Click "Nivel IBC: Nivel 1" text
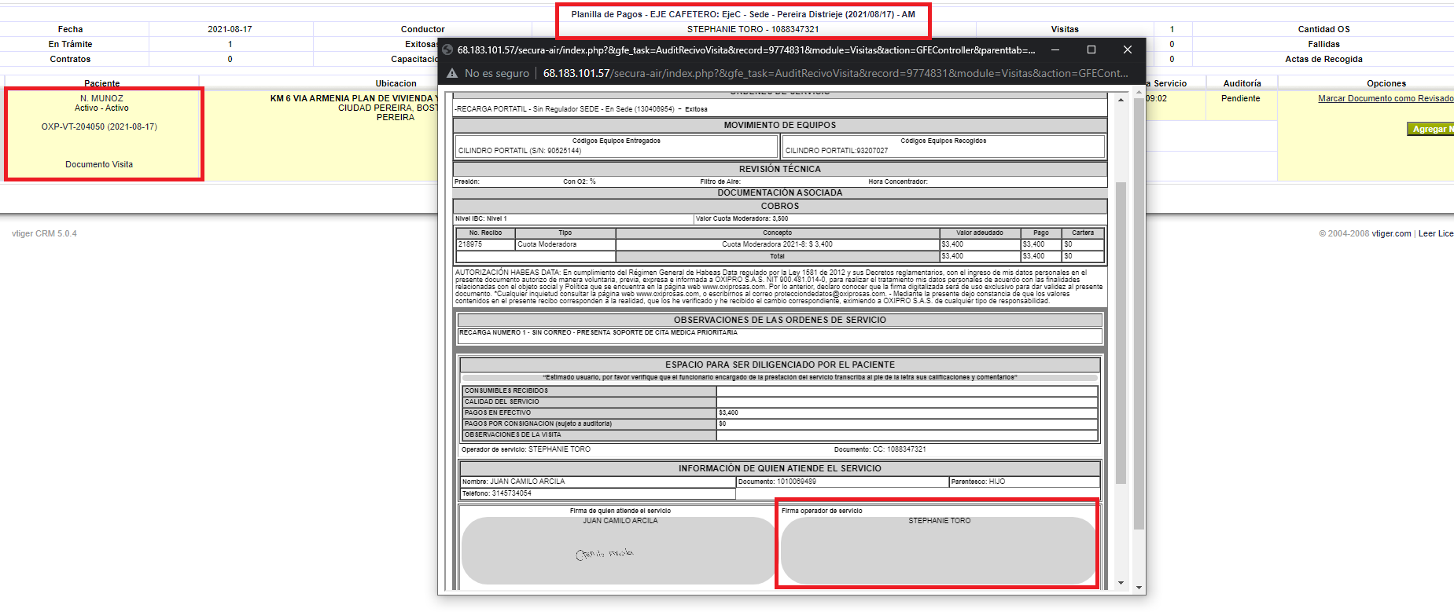Image resolution: width=1454 pixels, height=612 pixels. (481, 218)
